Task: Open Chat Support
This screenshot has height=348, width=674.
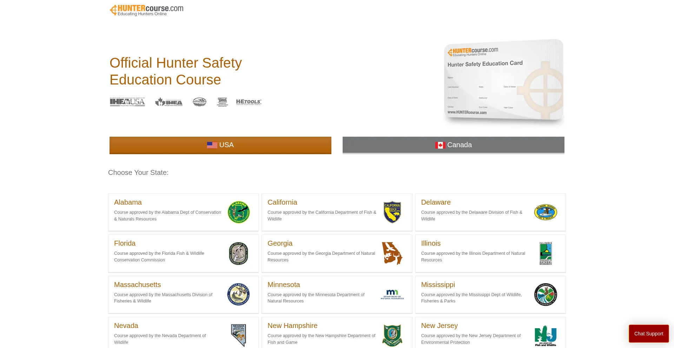Action: [648, 334]
